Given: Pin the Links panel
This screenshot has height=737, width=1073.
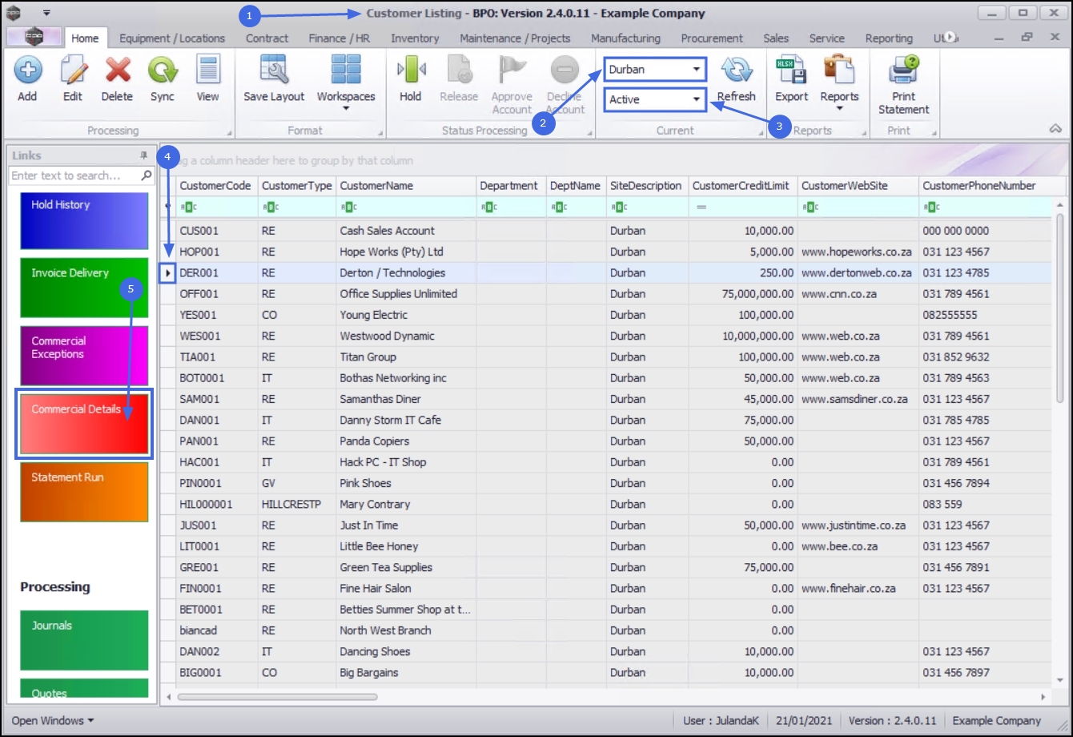Looking at the screenshot, I should (x=144, y=155).
